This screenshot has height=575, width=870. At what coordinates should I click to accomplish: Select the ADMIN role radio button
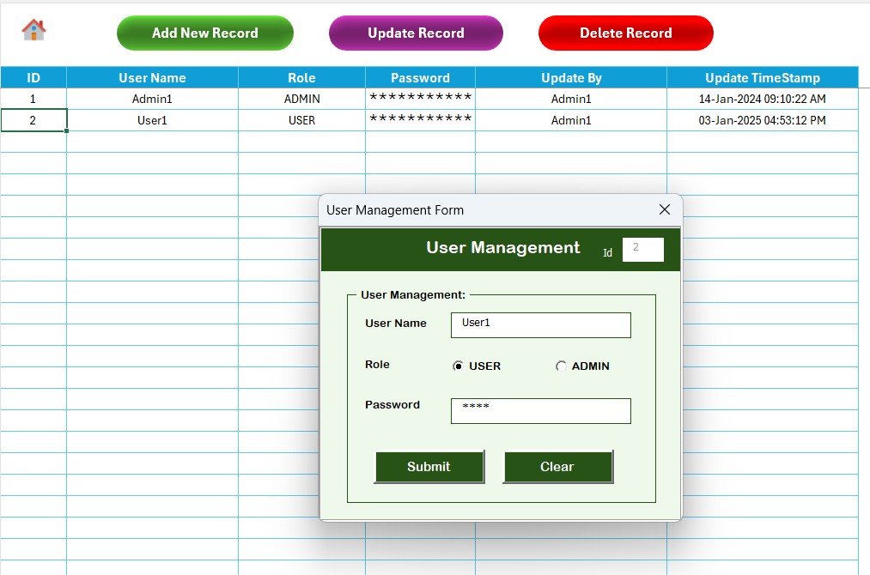pos(562,366)
